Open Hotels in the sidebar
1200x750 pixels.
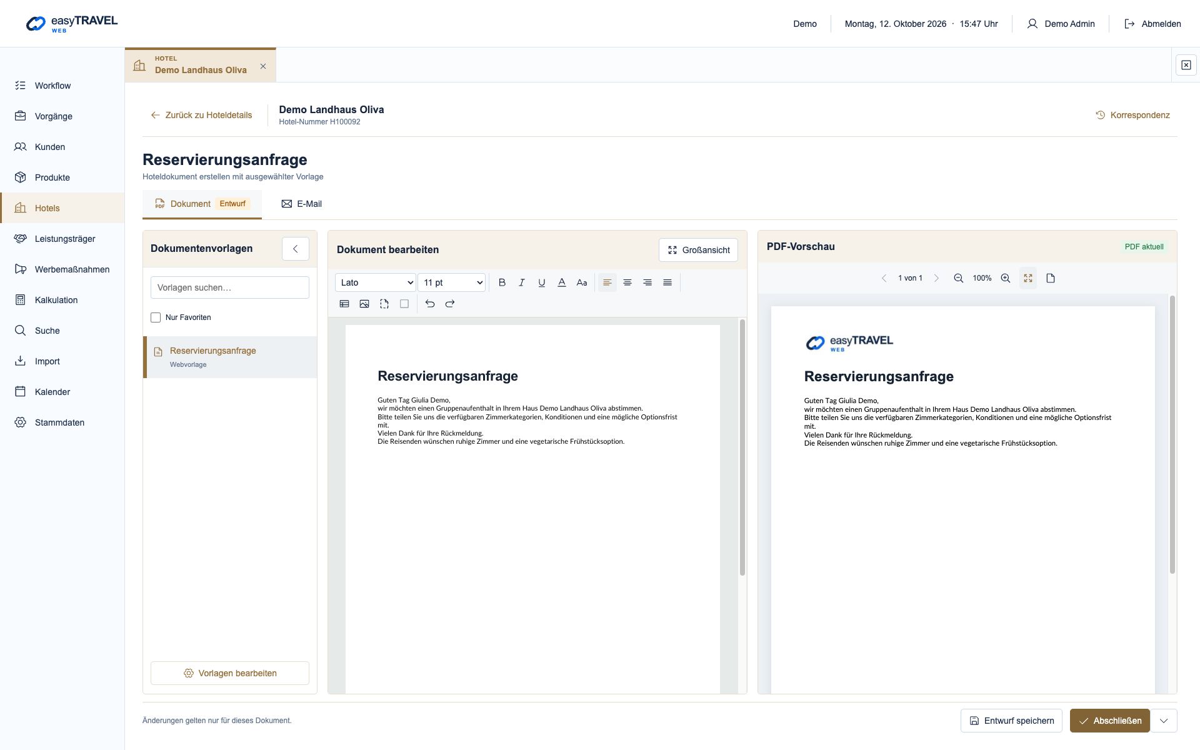[62, 208]
